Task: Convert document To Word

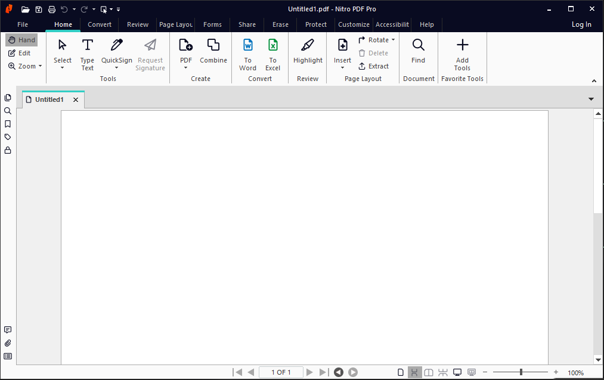Action: (x=247, y=55)
